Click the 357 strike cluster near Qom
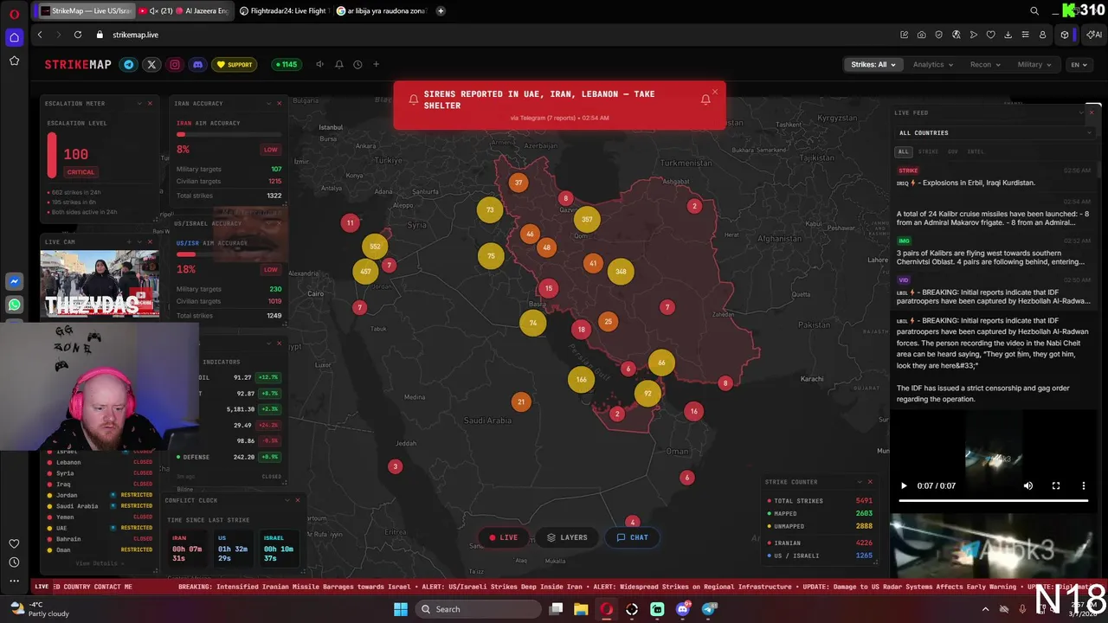This screenshot has height=623, width=1108. 587,219
